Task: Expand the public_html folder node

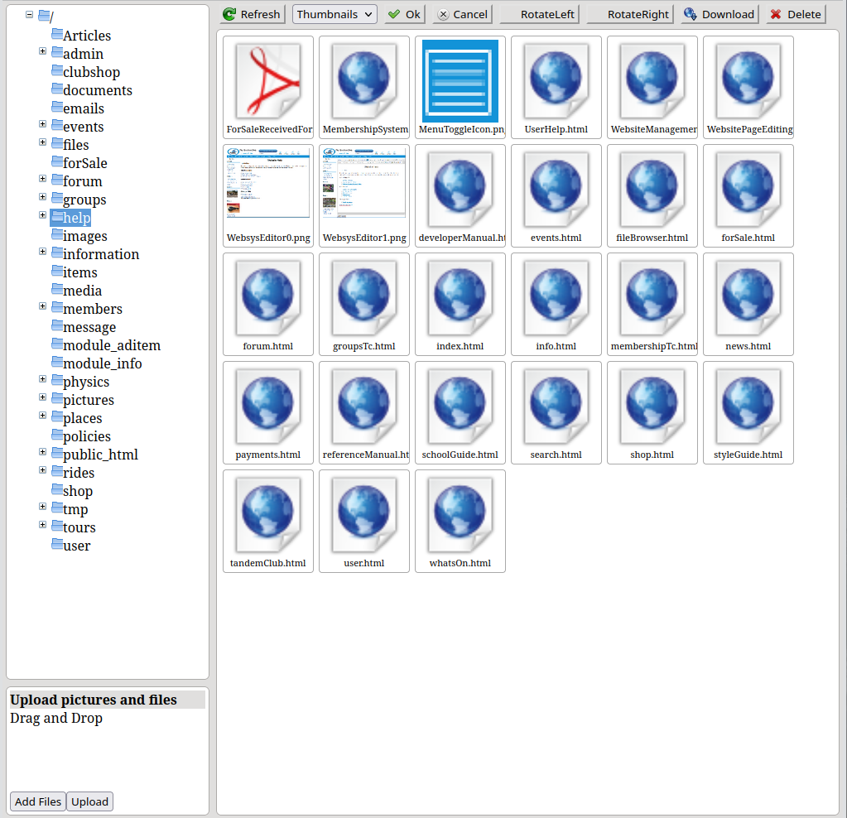Action: pos(42,452)
